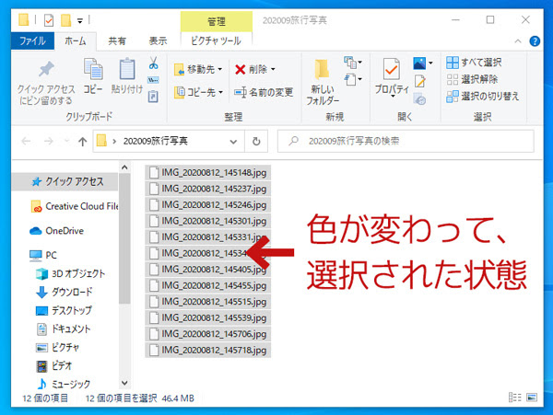Select PC in the navigation pane
The width and height of the screenshot is (553, 415).
[x=43, y=255]
